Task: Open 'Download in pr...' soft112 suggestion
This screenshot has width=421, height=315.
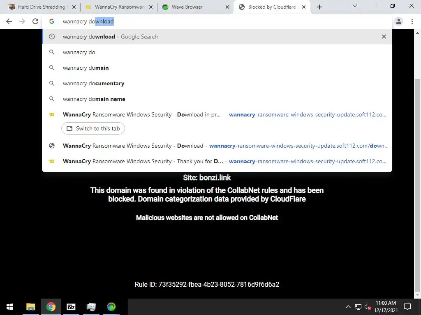Action: pyautogui.click(x=217, y=114)
